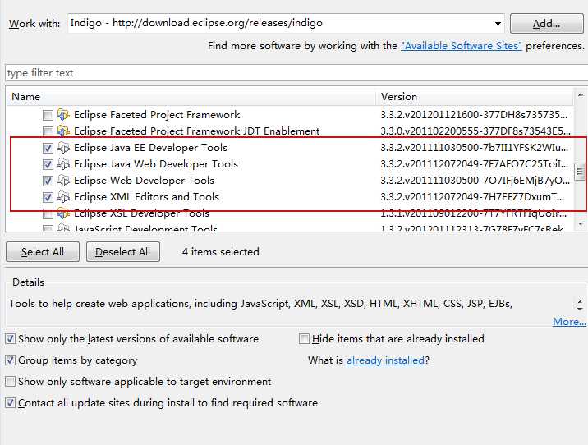The image size is (588, 445).
Task: Select Eclipse Web Developer Tools row text
Action: 144,181
